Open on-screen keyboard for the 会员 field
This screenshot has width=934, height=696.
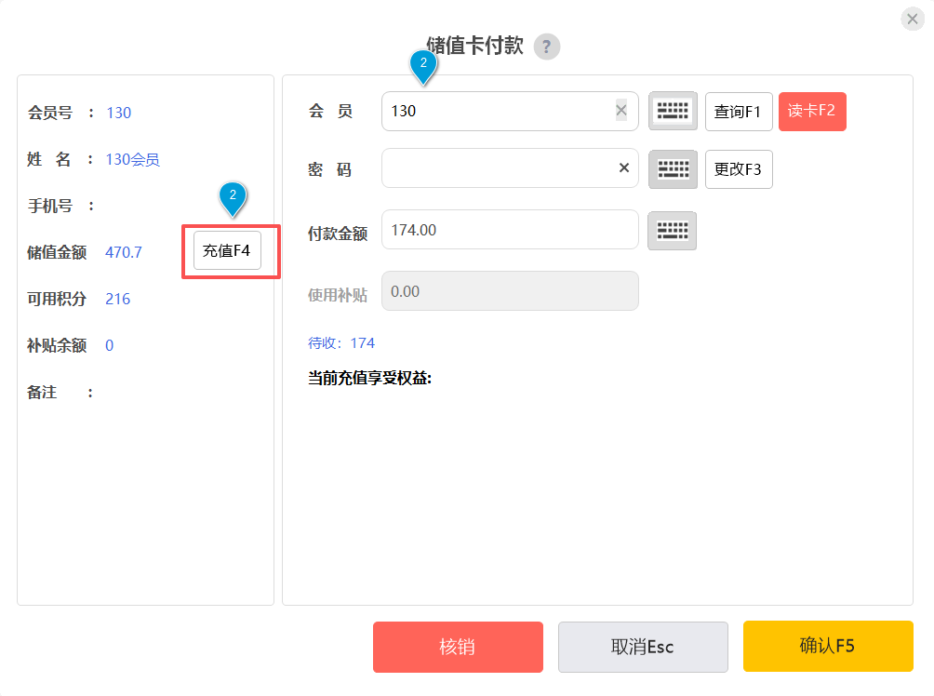click(672, 111)
